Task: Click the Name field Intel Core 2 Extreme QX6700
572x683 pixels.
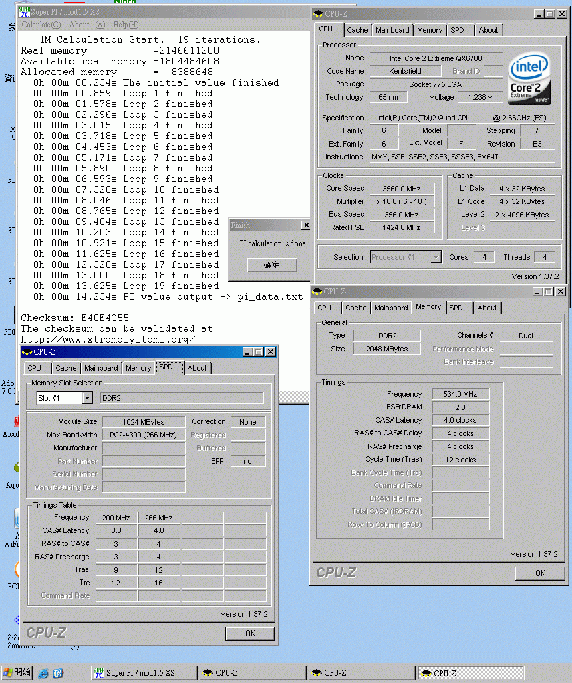Action: 436,58
